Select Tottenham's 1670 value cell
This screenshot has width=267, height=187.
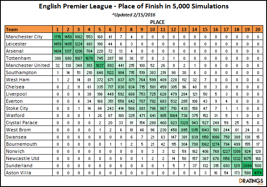coord(89,58)
